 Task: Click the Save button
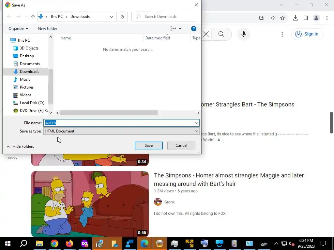point(149,146)
